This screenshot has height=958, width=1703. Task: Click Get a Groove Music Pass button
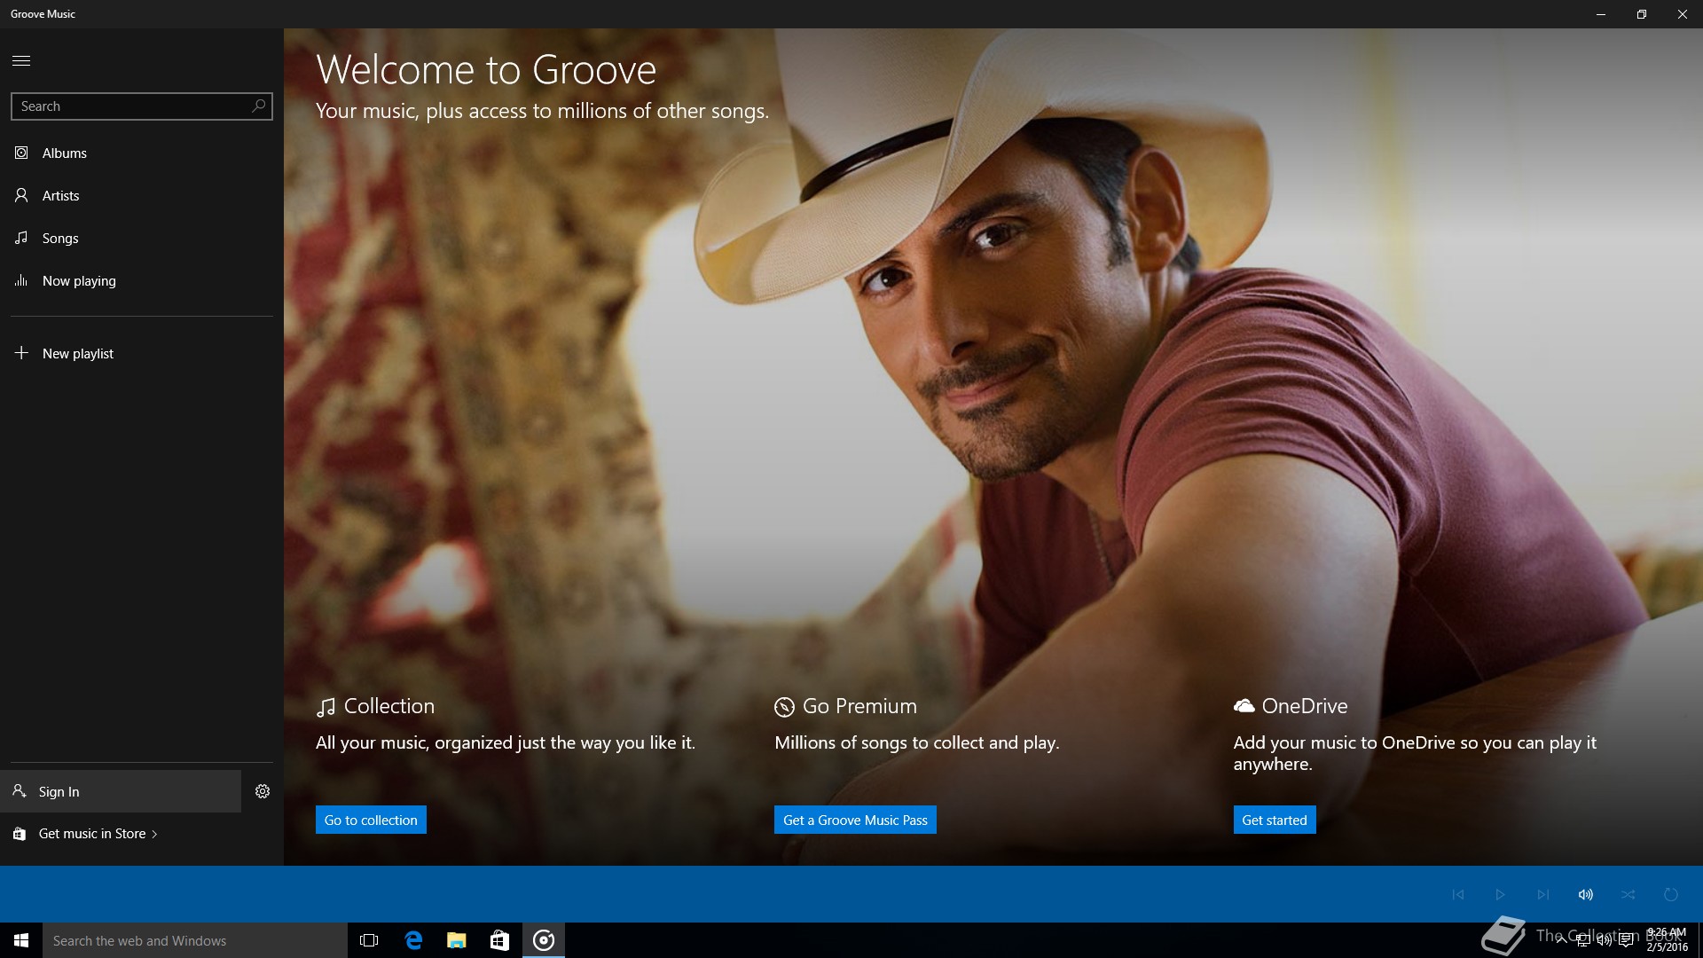tap(855, 820)
